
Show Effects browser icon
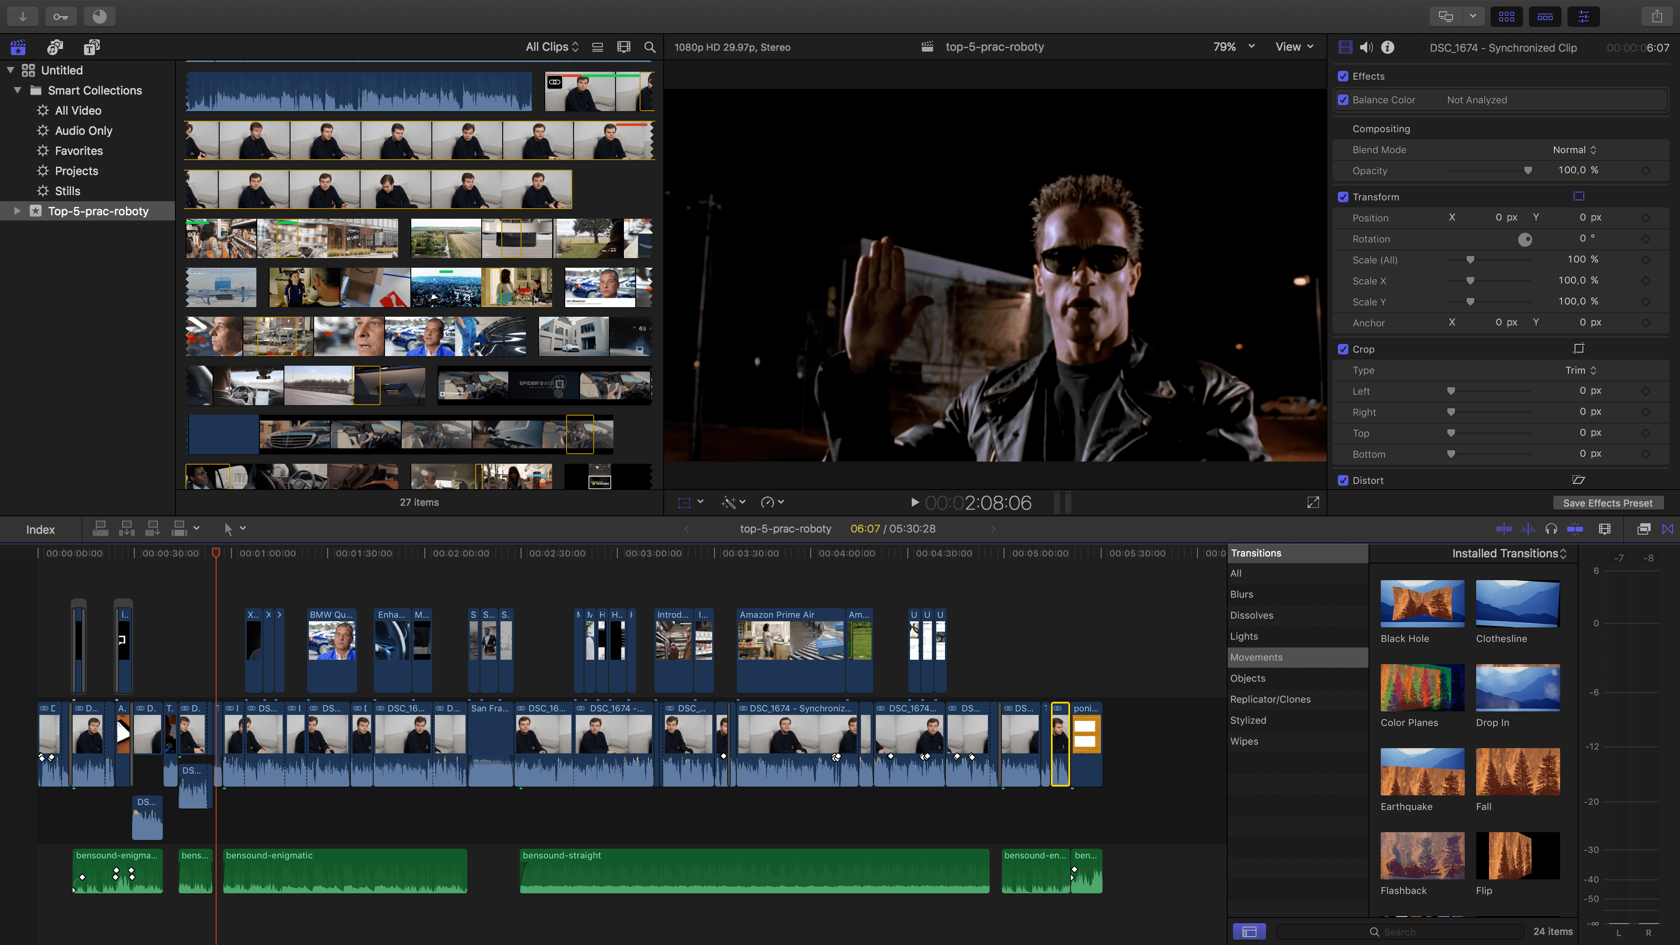(x=1644, y=529)
